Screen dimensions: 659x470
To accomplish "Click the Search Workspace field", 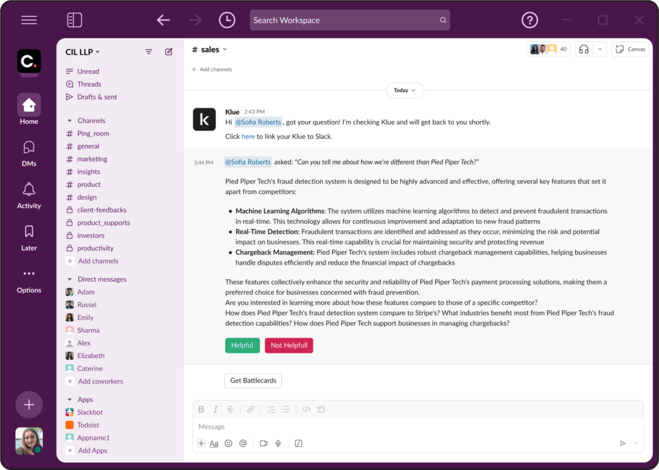I will pyautogui.click(x=349, y=21).
